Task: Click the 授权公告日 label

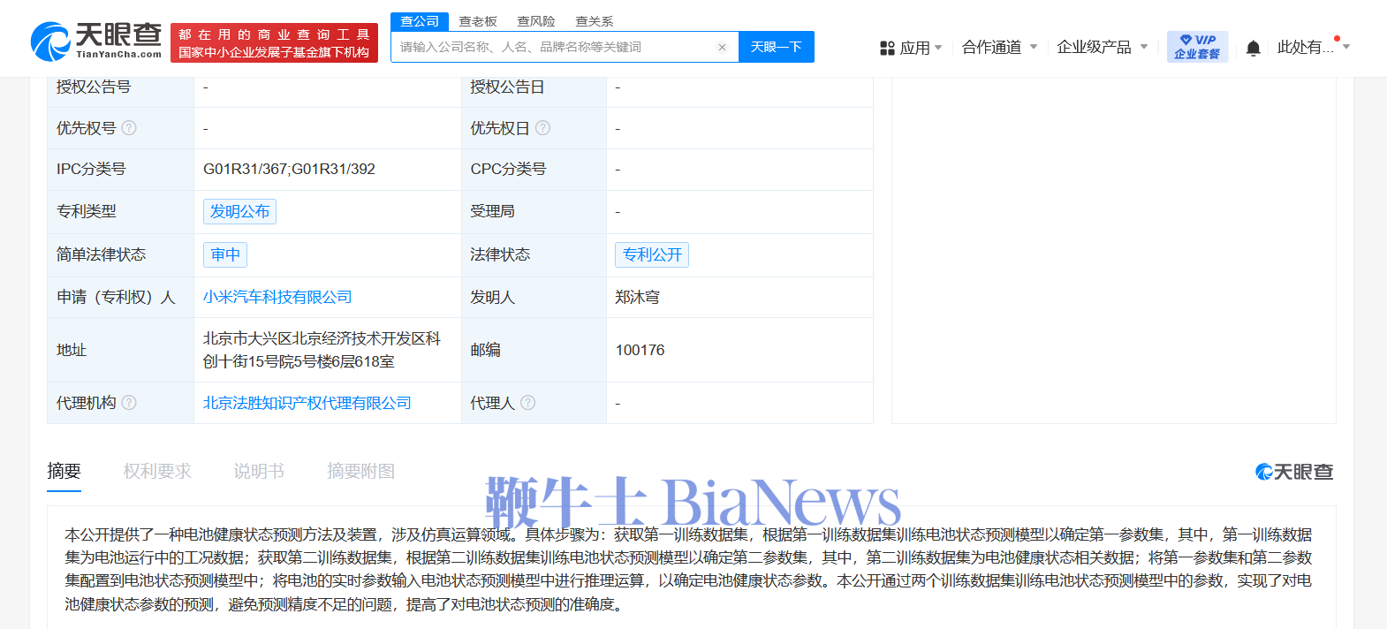Action: [507, 87]
